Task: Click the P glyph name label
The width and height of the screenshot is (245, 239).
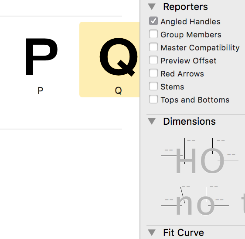Action: coord(40,90)
